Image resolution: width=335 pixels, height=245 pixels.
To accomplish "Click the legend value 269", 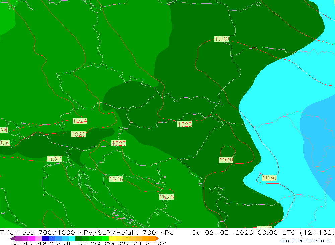I will point(41,243).
